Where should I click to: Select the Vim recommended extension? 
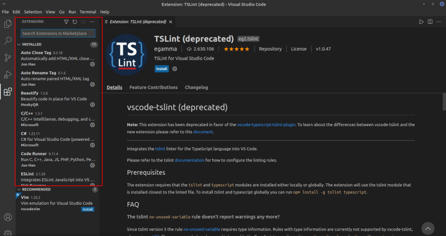tap(57, 203)
